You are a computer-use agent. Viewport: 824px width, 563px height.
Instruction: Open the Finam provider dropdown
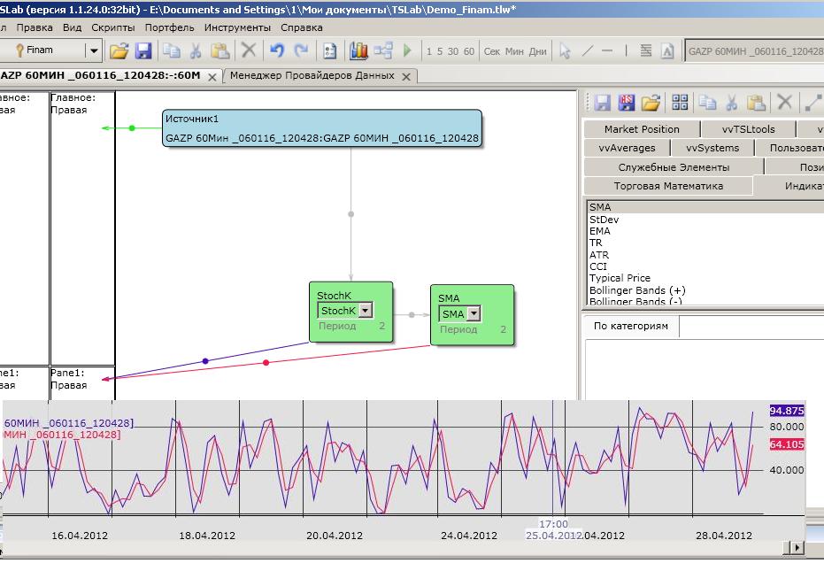92,51
